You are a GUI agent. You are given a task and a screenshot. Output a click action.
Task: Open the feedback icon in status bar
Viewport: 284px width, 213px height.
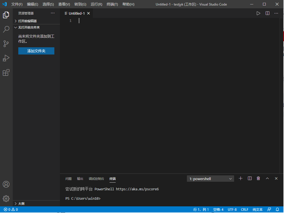click(x=269, y=210)
